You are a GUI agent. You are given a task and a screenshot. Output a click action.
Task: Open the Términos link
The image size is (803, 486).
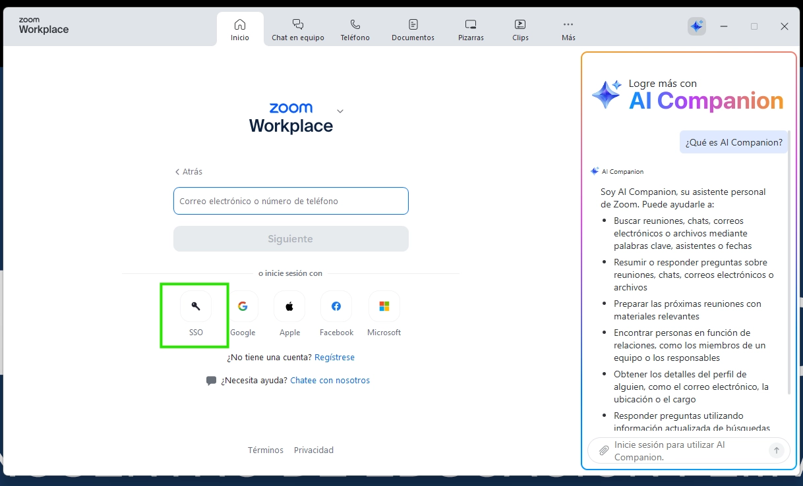(x=266, y=450)
